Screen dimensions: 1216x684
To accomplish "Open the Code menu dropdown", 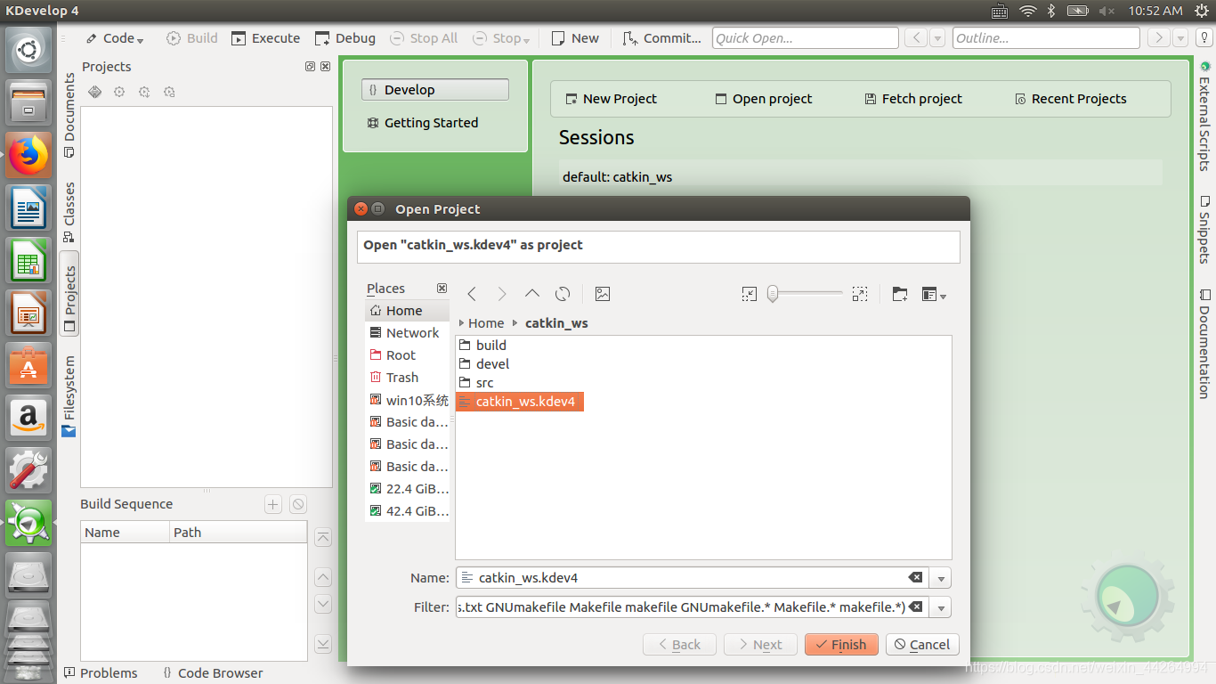I will point(116,38).
